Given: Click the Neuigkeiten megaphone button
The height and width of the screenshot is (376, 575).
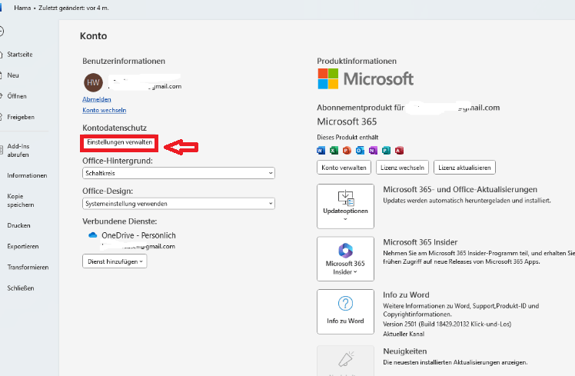Looking at the screenshot, I should point(345,361).
